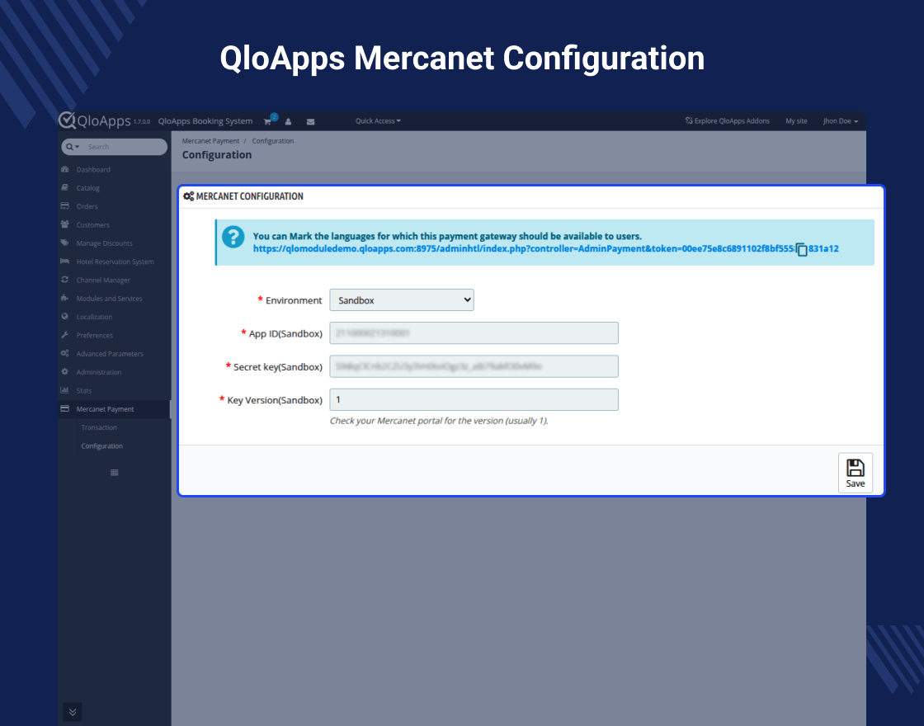Open Hotel Reservation System menu item
Screen dimensions: 924x726
(x=115, y=262)
